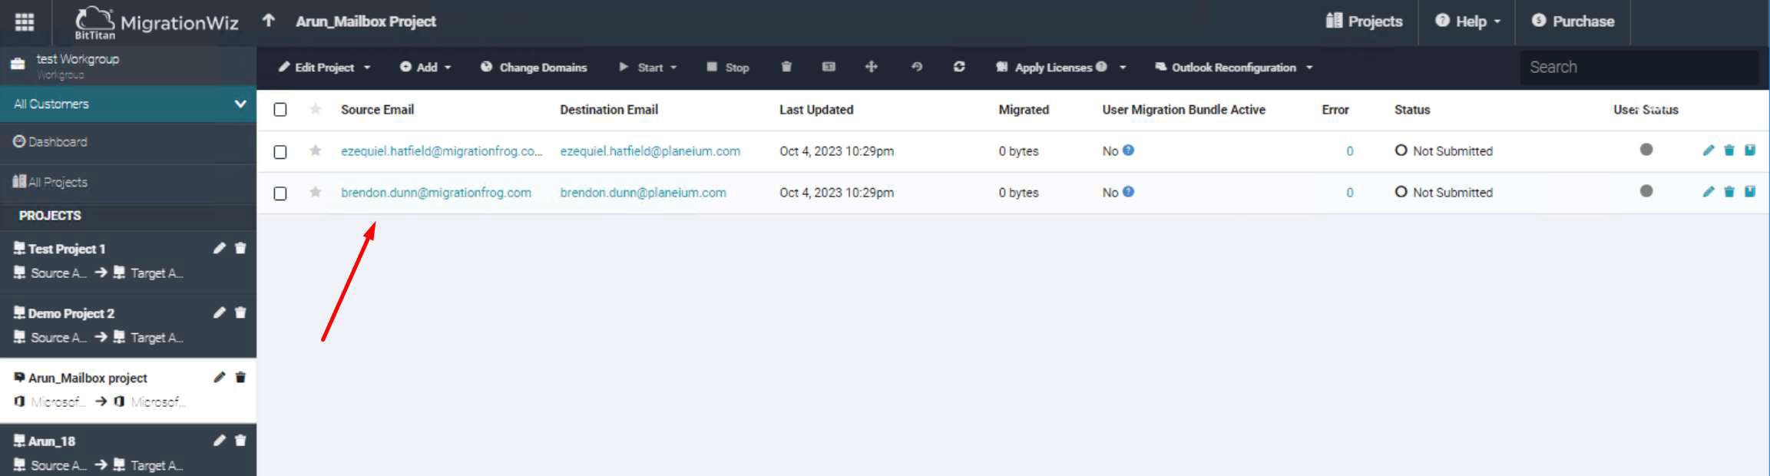Click the error count 0 for ezequiel row
Image resolution: width=1770 pixels, height=476 pixels.
[x=1349, y=151]
